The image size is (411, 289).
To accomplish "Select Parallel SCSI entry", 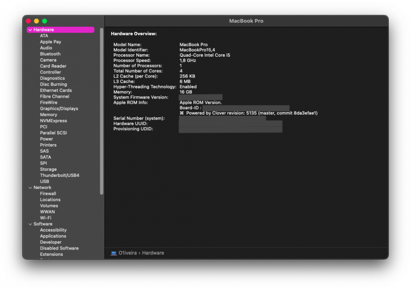I will 53,133.
